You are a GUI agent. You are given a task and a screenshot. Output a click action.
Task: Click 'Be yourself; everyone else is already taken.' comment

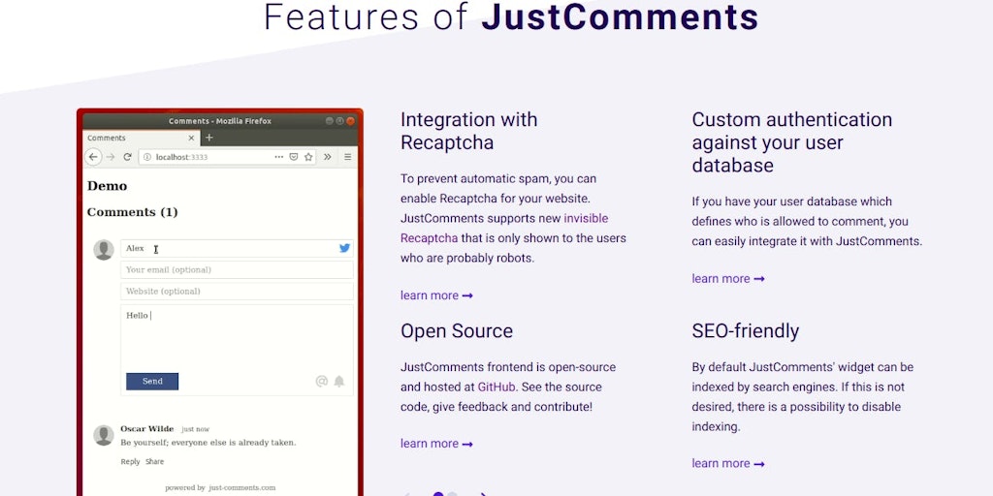208,443
